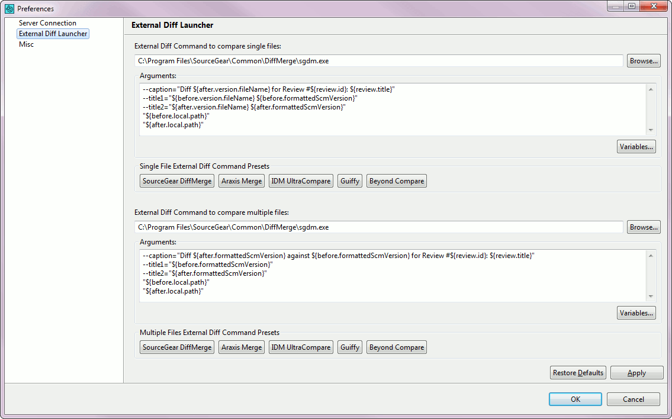The height and width of the screenshot is (419, 672).
Task: Pick Guiffy preset for single files
Action: click(x=349, y=181)
